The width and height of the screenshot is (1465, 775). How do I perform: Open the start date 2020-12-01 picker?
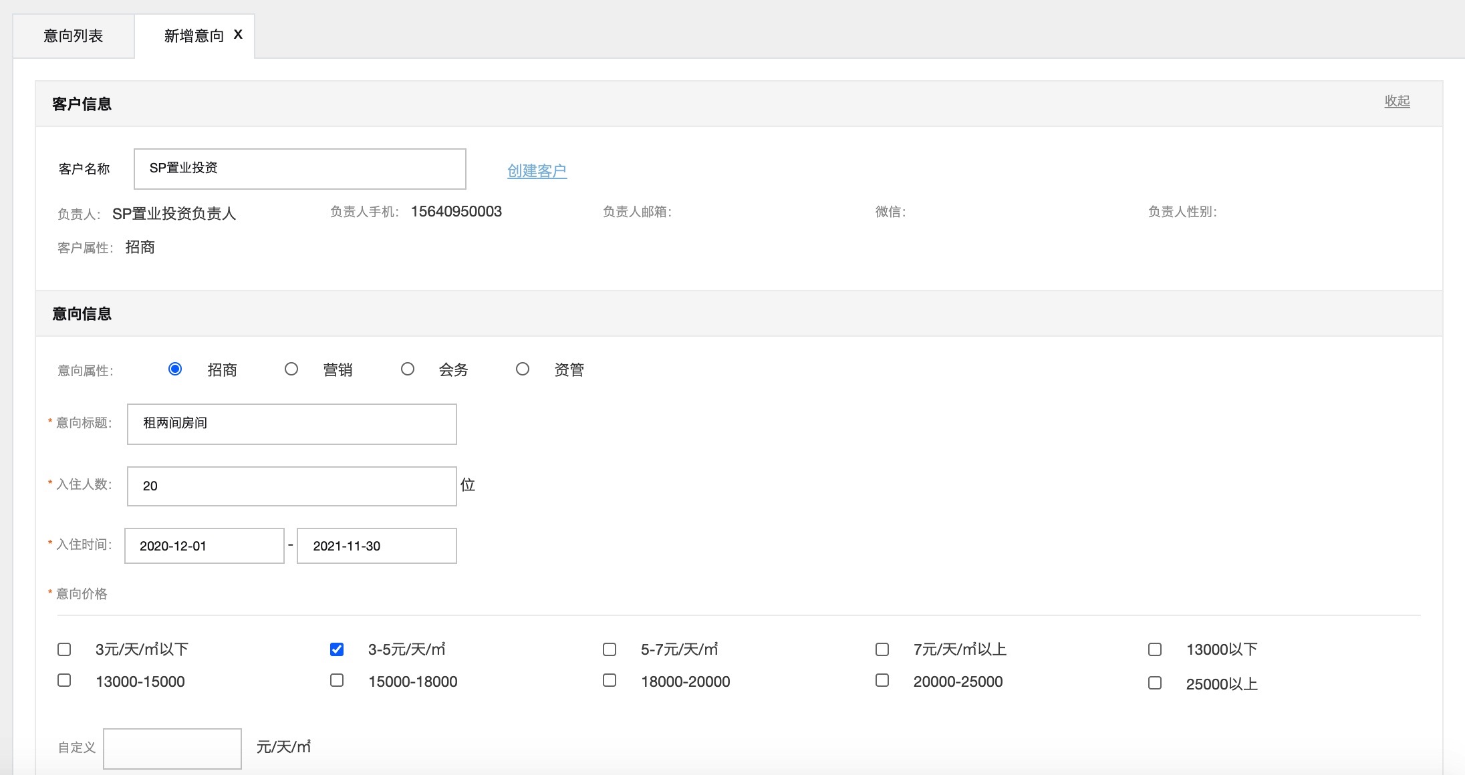[x=204, y=546]
